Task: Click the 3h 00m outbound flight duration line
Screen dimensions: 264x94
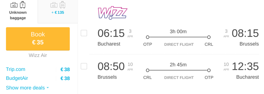Action: click(x=178, y=37)
